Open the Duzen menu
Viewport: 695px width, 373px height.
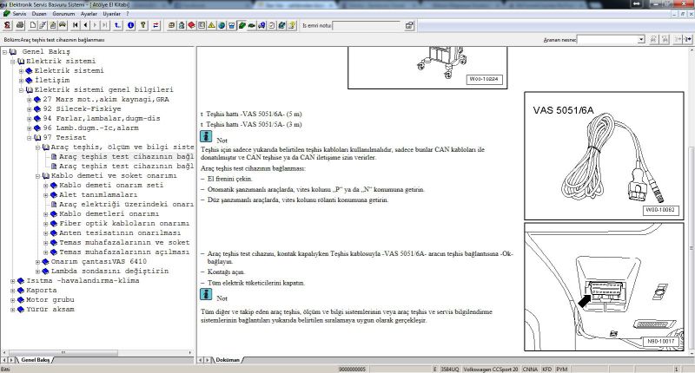pyautogui.click(x=39, y=14)
